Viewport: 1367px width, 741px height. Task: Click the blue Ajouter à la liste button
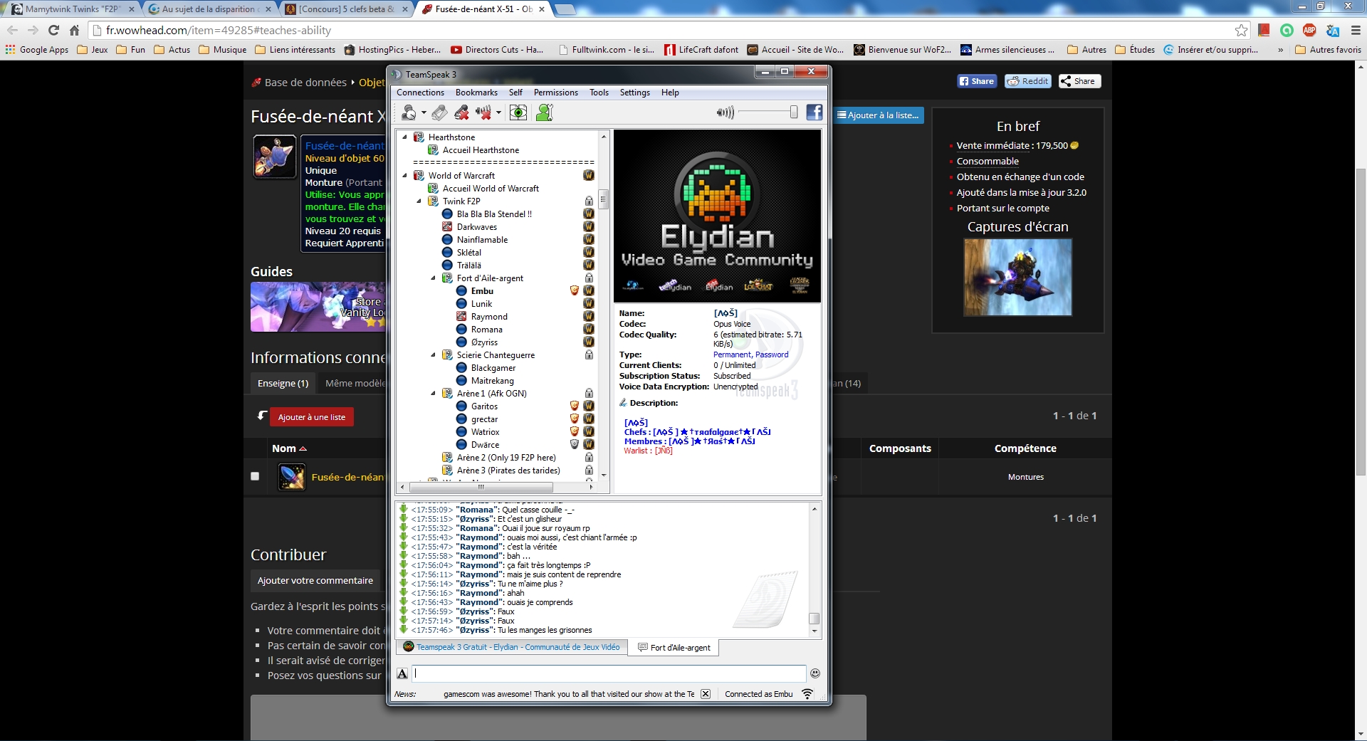(x=878, y=115)
